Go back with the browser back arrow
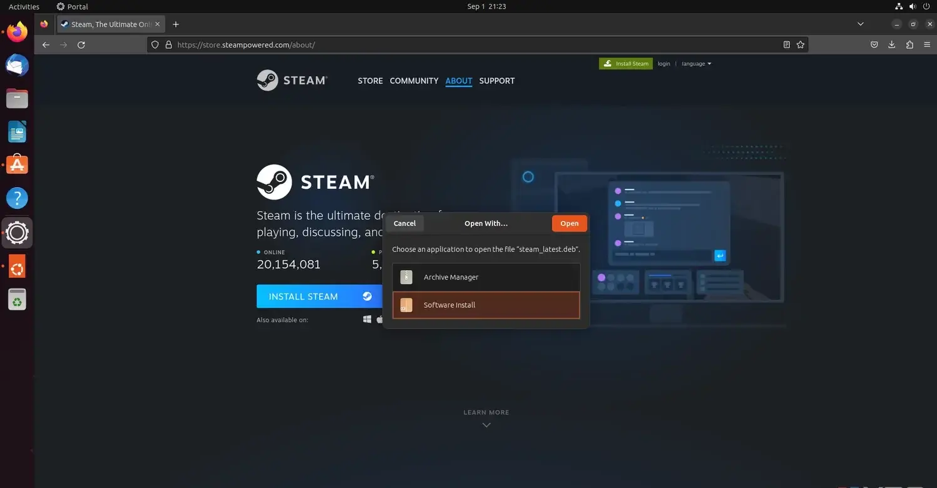The image size is (937, 488). click(46, 45)
